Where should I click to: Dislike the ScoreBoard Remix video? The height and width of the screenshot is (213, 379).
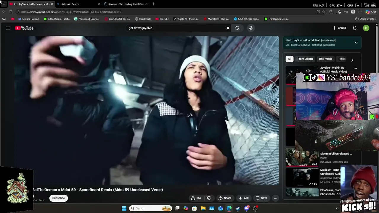point(209,198)
